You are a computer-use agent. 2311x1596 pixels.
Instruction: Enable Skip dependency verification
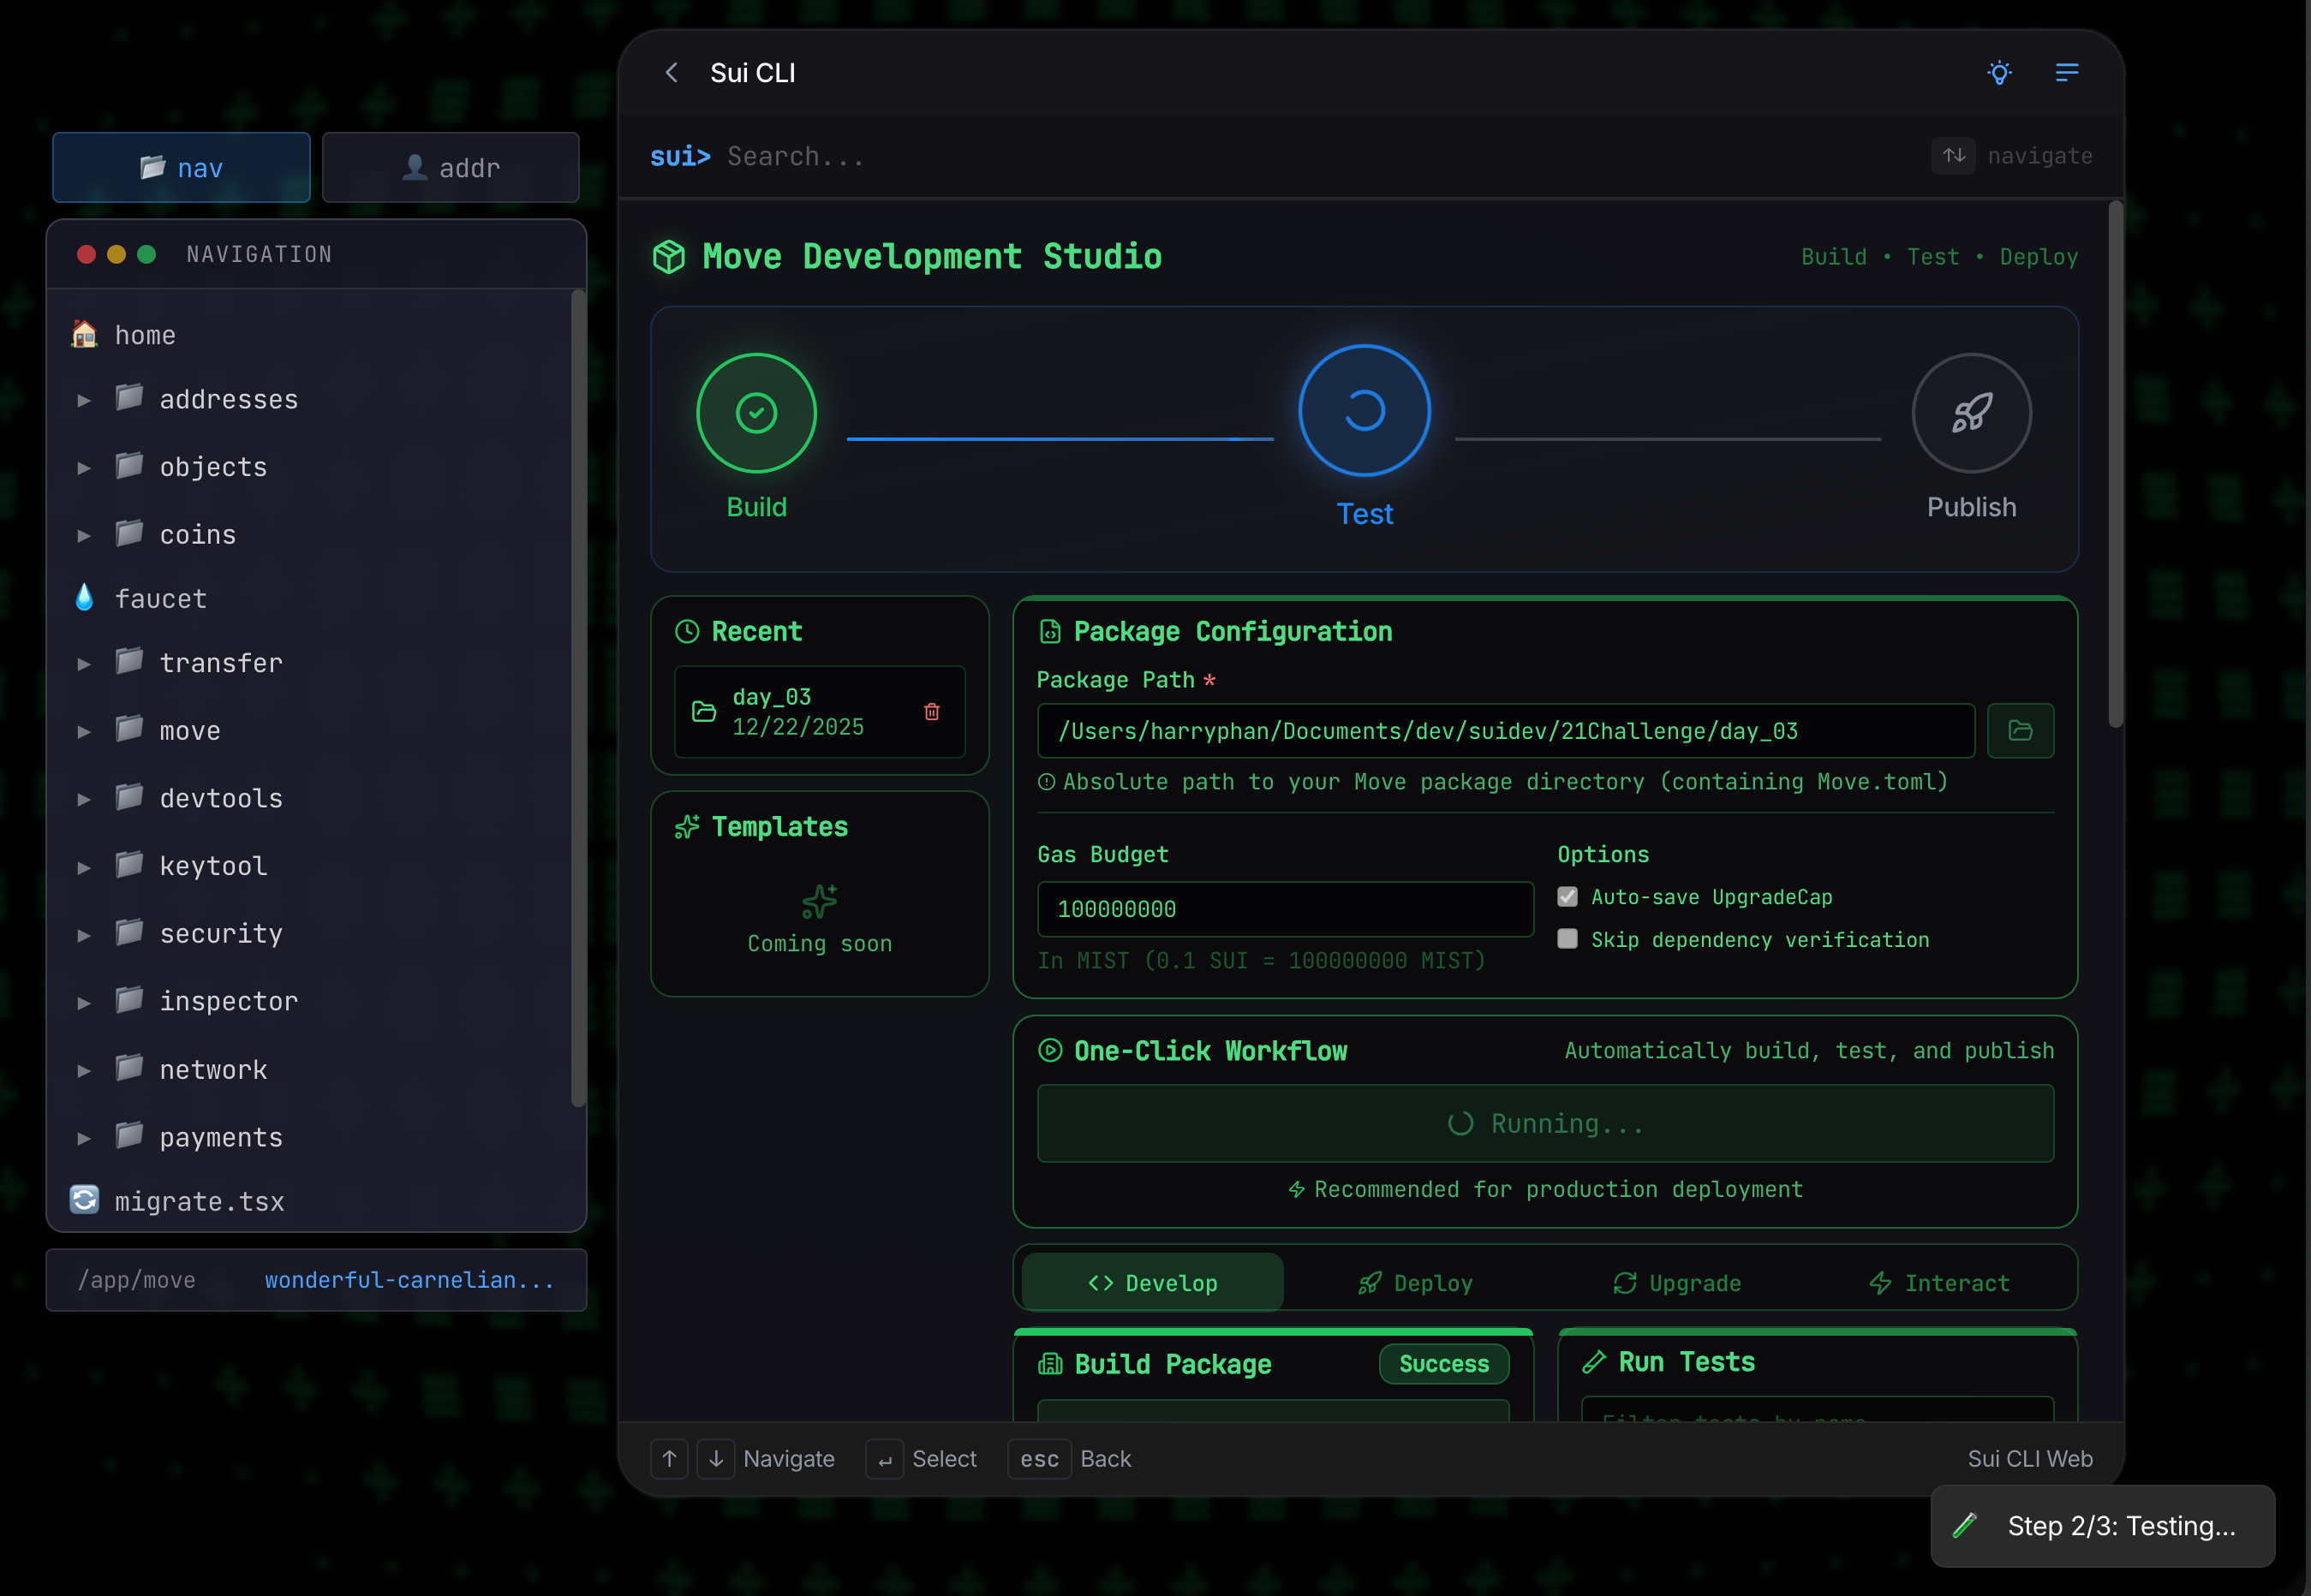(x=1567, y=939)
